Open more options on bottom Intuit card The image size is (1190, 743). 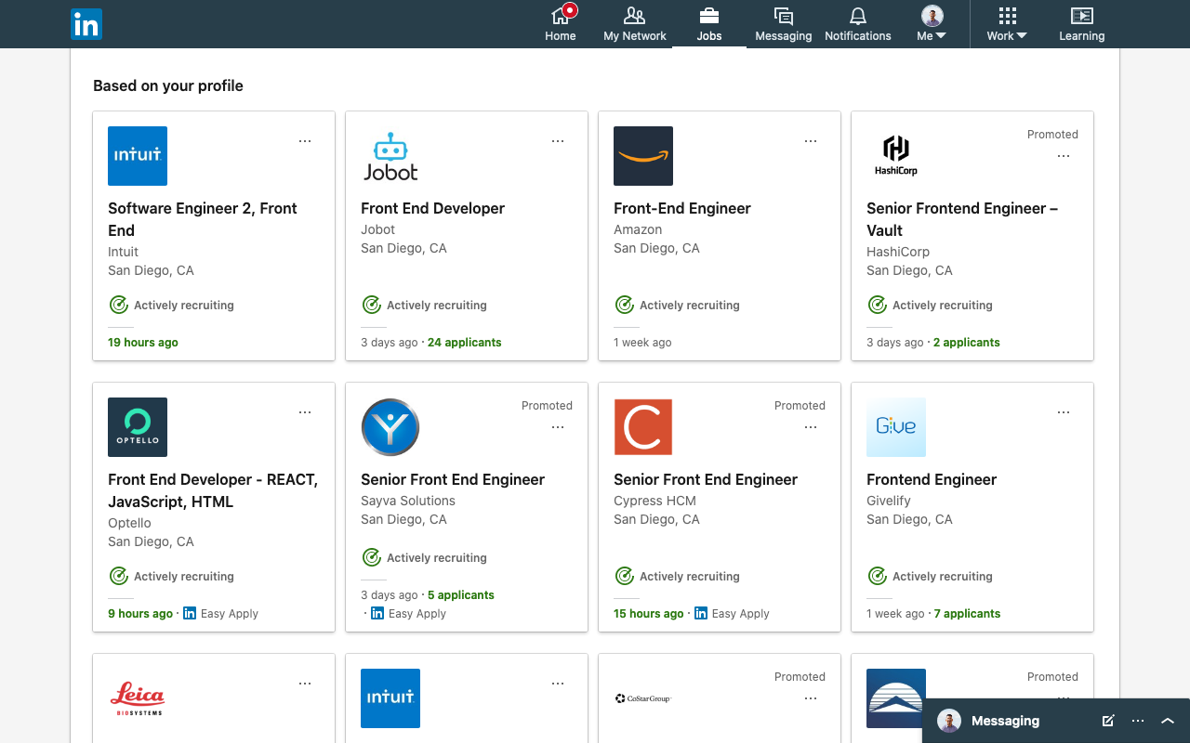558,684
